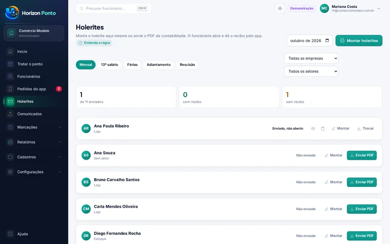Click the Horizon Ponto logo icon
The image size is (390, 244).
point(12,13)
